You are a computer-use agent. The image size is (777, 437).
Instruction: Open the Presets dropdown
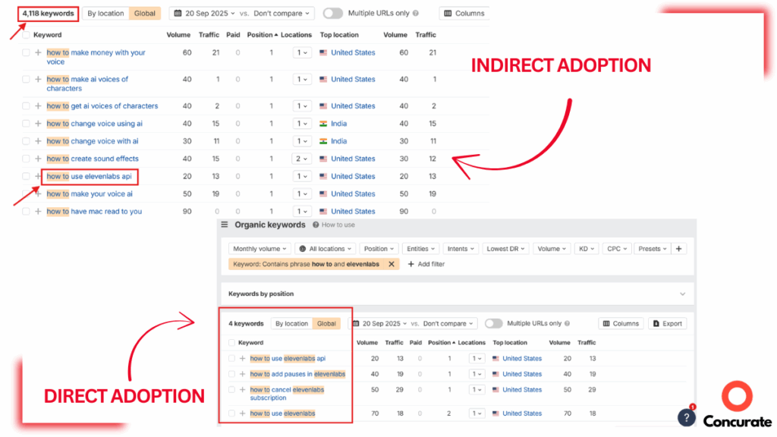click(x=652, y=249)
